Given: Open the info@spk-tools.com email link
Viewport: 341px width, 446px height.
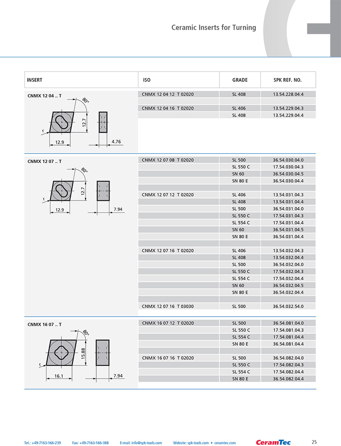Looking at the screenshot, I should point(141,443).
